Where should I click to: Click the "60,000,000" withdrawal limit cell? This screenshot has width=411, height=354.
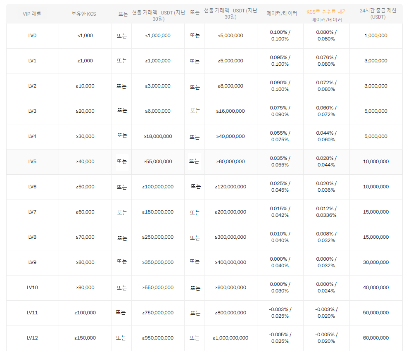(x=376, y=338)
